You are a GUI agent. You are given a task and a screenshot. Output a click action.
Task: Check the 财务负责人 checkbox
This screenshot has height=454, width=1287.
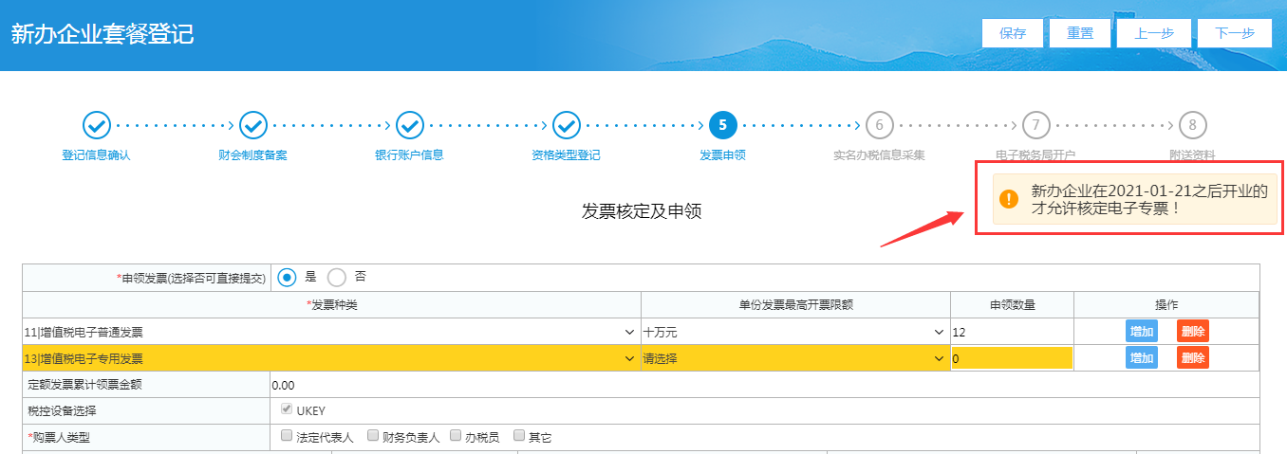(372, 436)
